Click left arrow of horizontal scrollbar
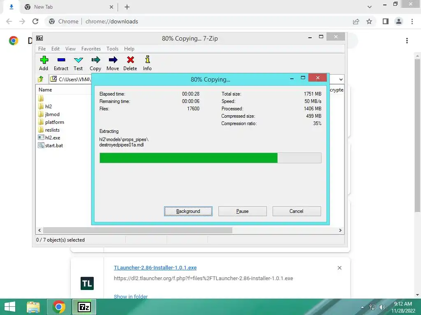The image size is (421, 315). (x=40, y=231)
